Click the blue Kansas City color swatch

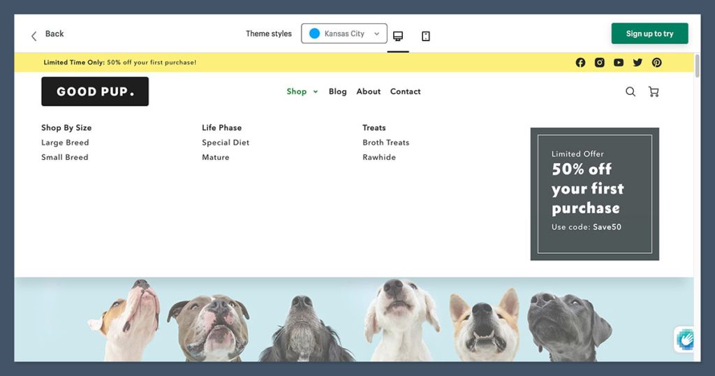314,34
